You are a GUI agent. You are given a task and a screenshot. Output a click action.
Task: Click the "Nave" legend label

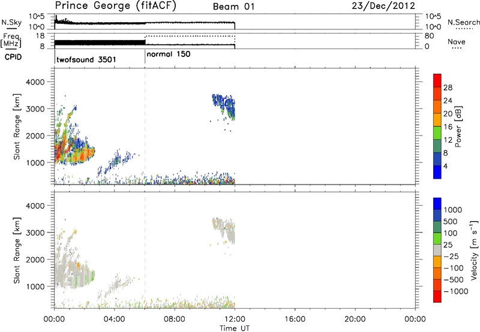tap(457, 41)
